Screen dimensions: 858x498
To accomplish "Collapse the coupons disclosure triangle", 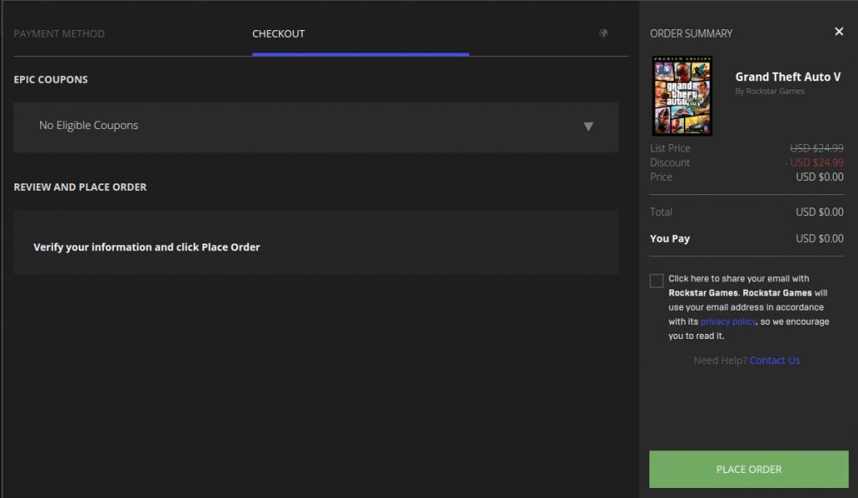I will click(589, 126).
